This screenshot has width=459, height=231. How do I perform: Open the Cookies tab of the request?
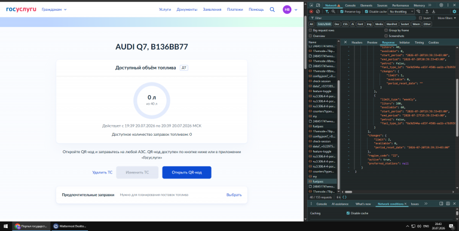433,42
